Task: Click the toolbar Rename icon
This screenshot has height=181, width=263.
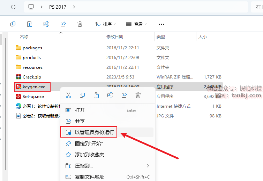Action: (46, 24)
